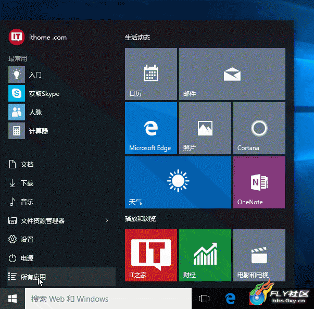Open 入门 Get Started app
The height and width of the screenshot is (309, 314).
click(x=61, y=75)
